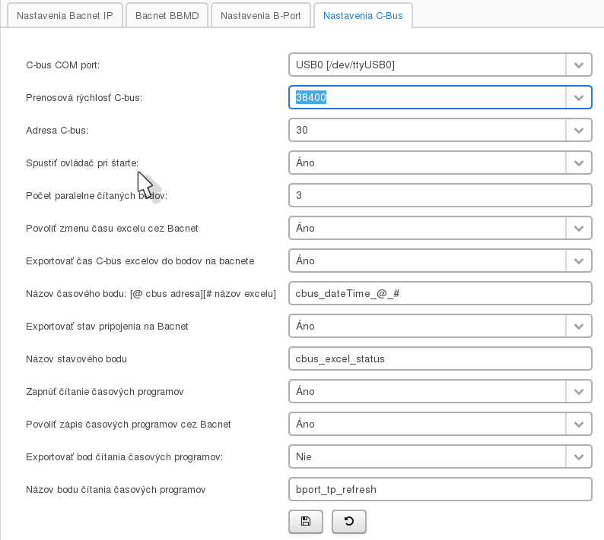Image resolution: width=604 pixels, height=540 pixels.
Task: Focus the Názov časového bodu input field
Action: tap(440, 293)
